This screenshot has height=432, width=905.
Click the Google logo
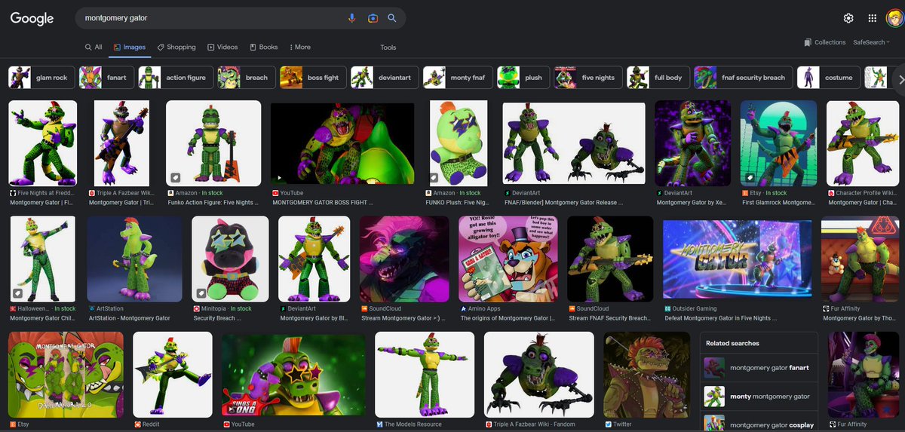(32, 18)
